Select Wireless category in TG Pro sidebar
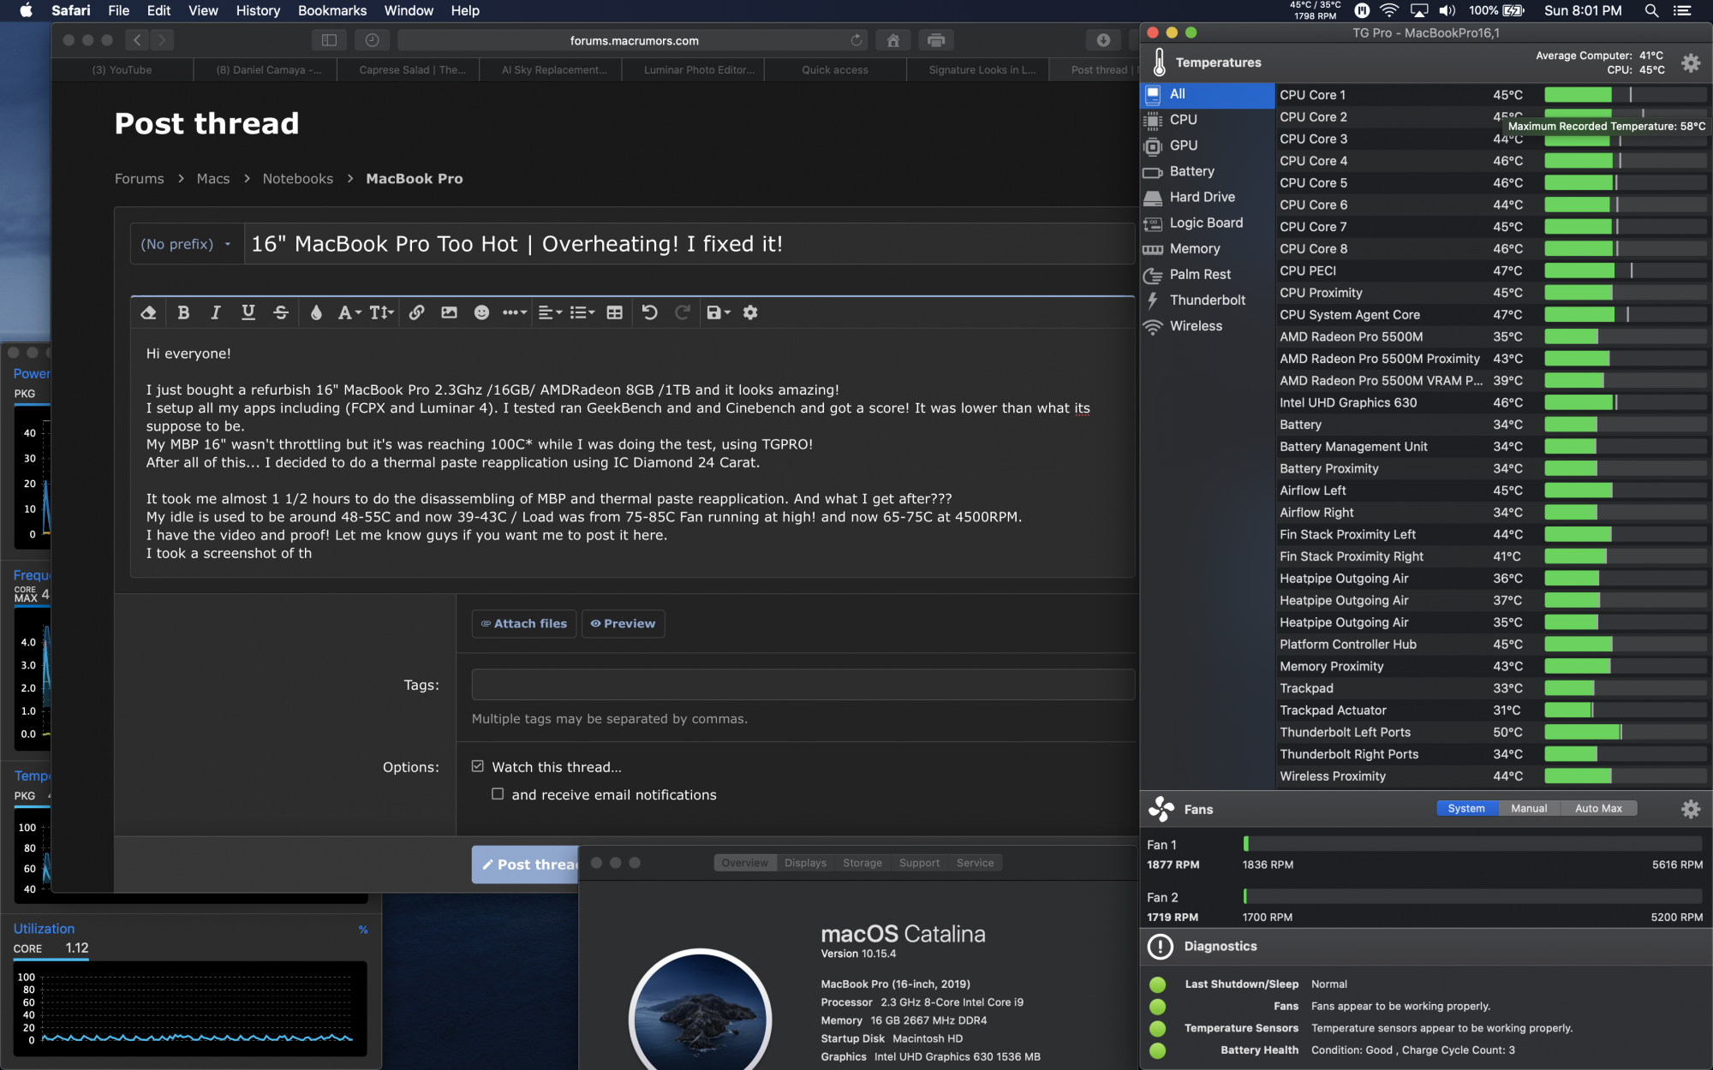The width and height of the screenshot is (1713, 1070). pyautogui.click(x=1207, y=326)
